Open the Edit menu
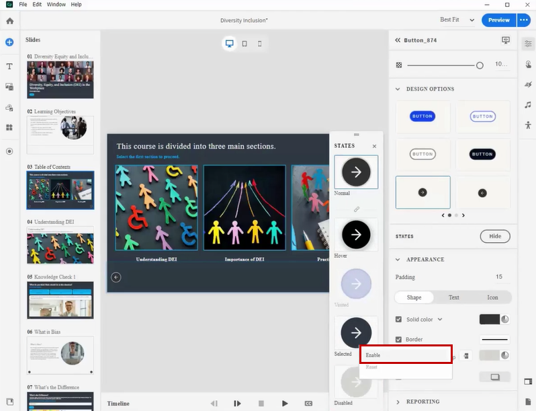536x411 pixels. (37, 5)
